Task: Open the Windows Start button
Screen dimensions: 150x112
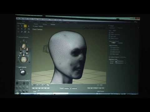Action: [17, 93]
